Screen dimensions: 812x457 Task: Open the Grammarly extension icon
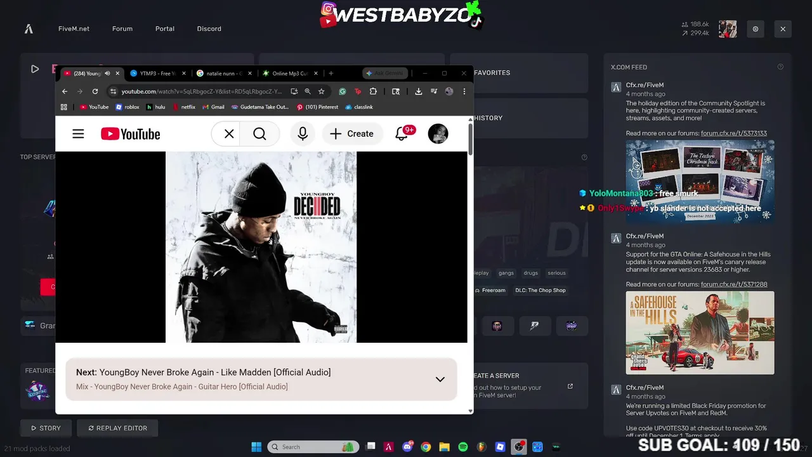click(x=343, y=91)
